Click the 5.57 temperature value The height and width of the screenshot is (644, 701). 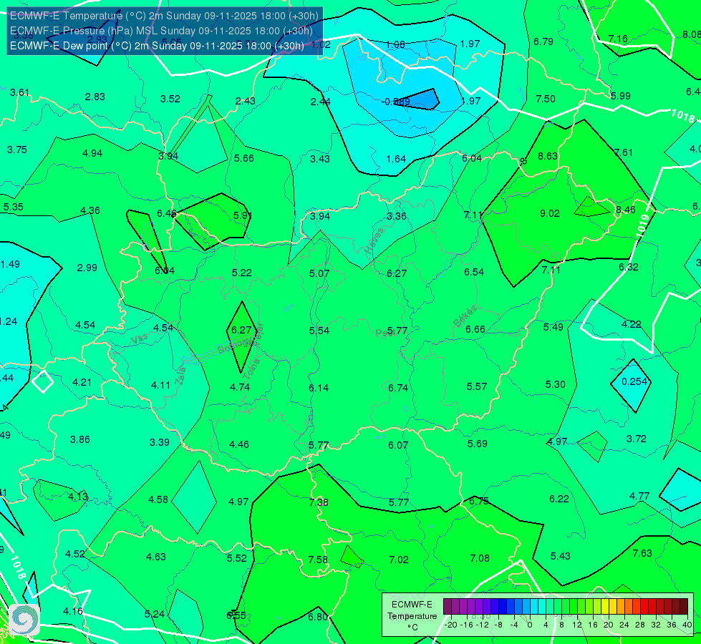pyautogui.click(x=477, y=386)
